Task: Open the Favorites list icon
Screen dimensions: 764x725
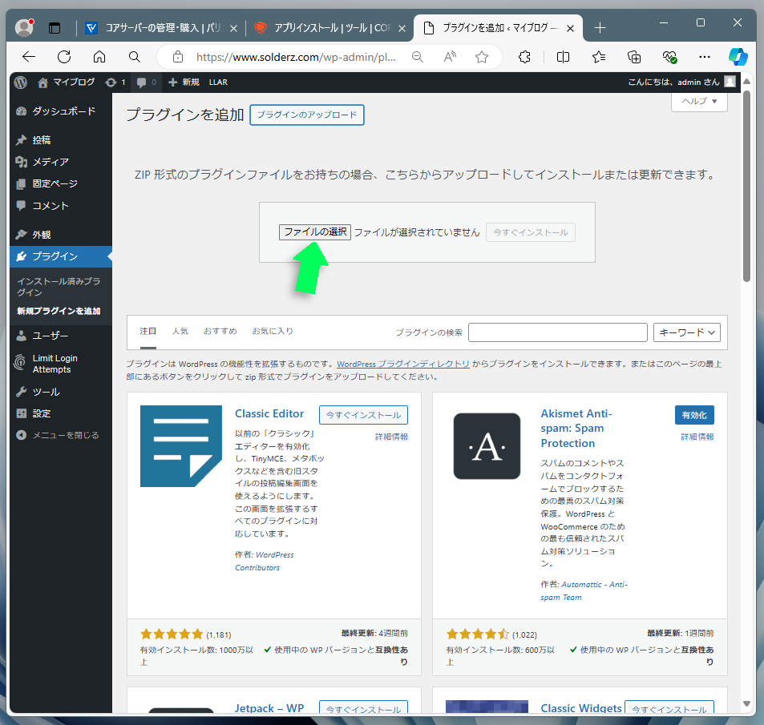Action: coord(599,57)
